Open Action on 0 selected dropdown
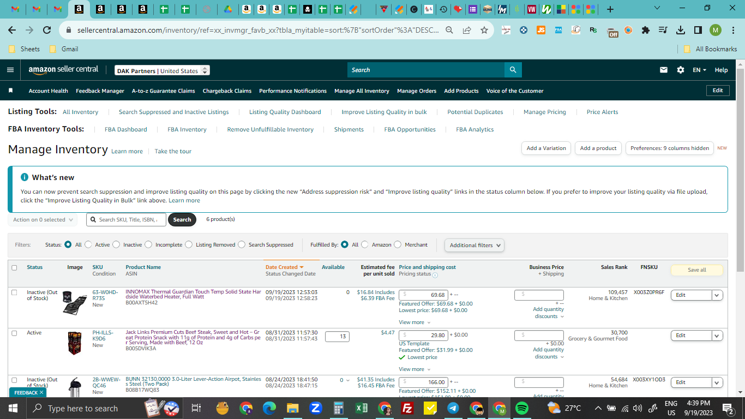This screenshot has height=419, width=745. pyautogui.click(x=43, y=219)
